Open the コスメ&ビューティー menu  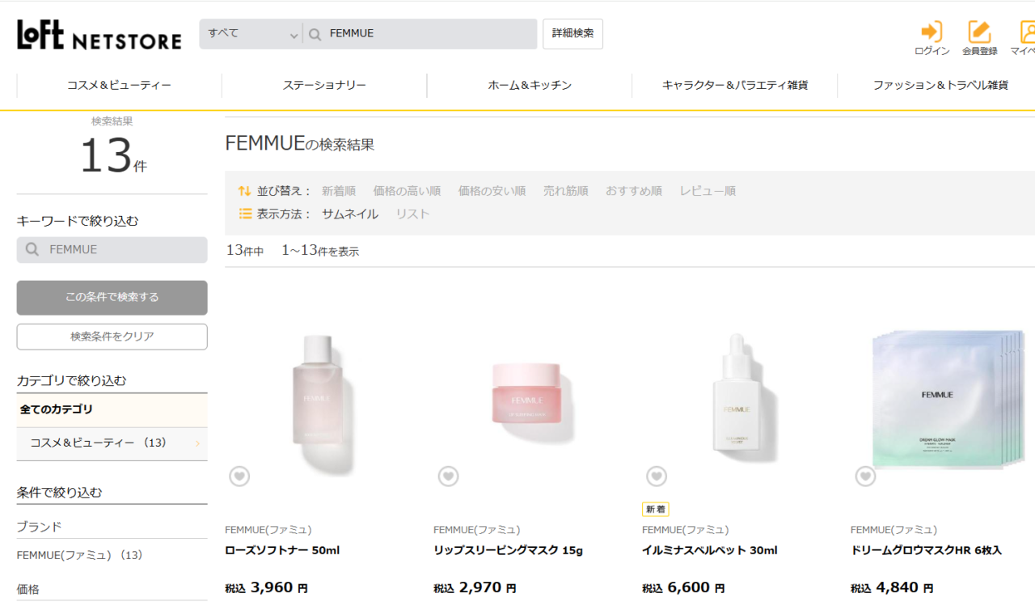(119, 85)
